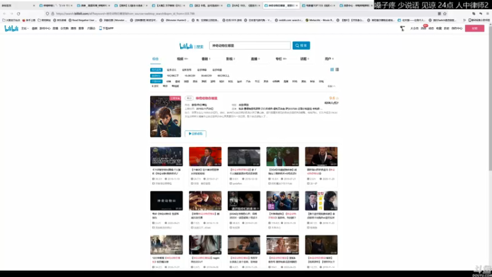The image size is (492, 277).
Task: Click the user avatar icon in the header
Action: tap(402, 28)
